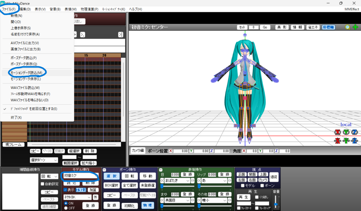Open the MMEffect menu
The width and height of the screenshot is (361, 211).
coord(351,9)
